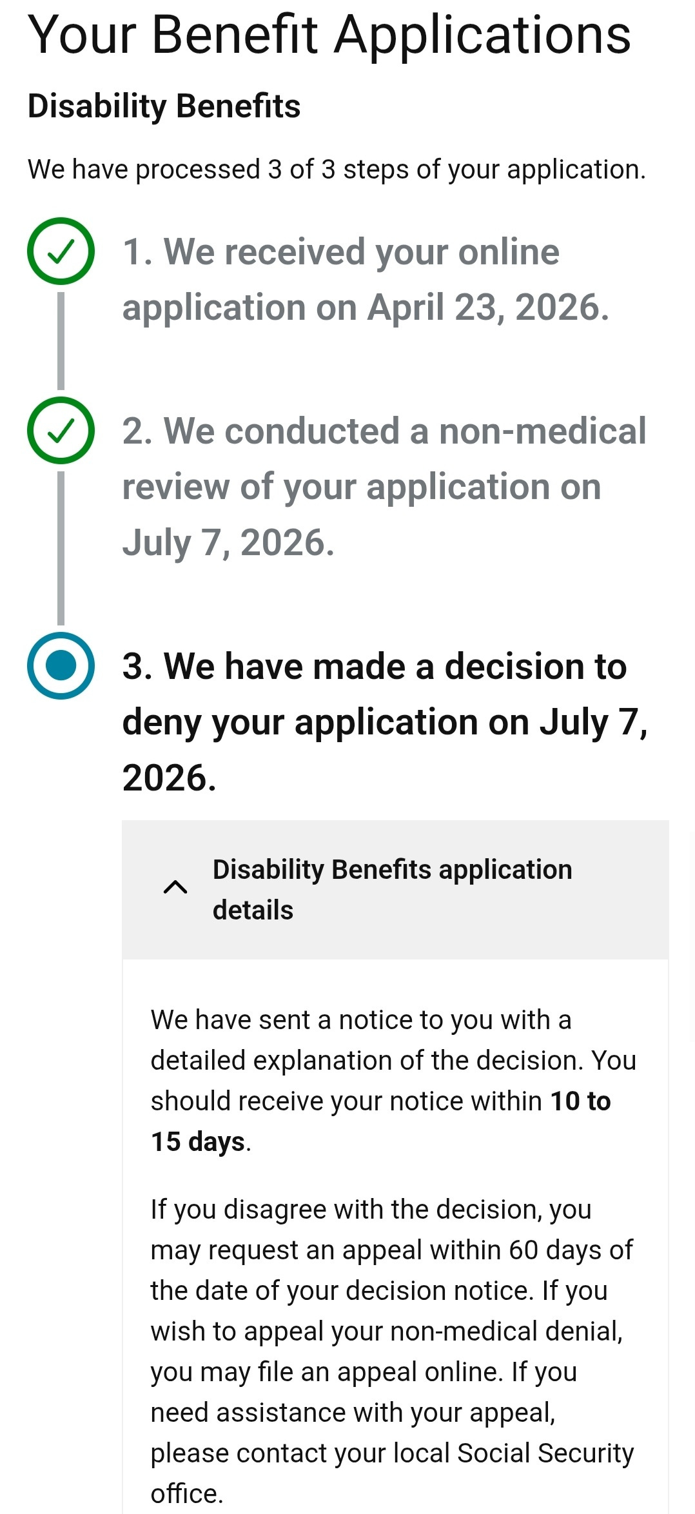Click the April 23, 2026 date text
695x1514 pixels.
pyautogui.click(x=488, y=307)
